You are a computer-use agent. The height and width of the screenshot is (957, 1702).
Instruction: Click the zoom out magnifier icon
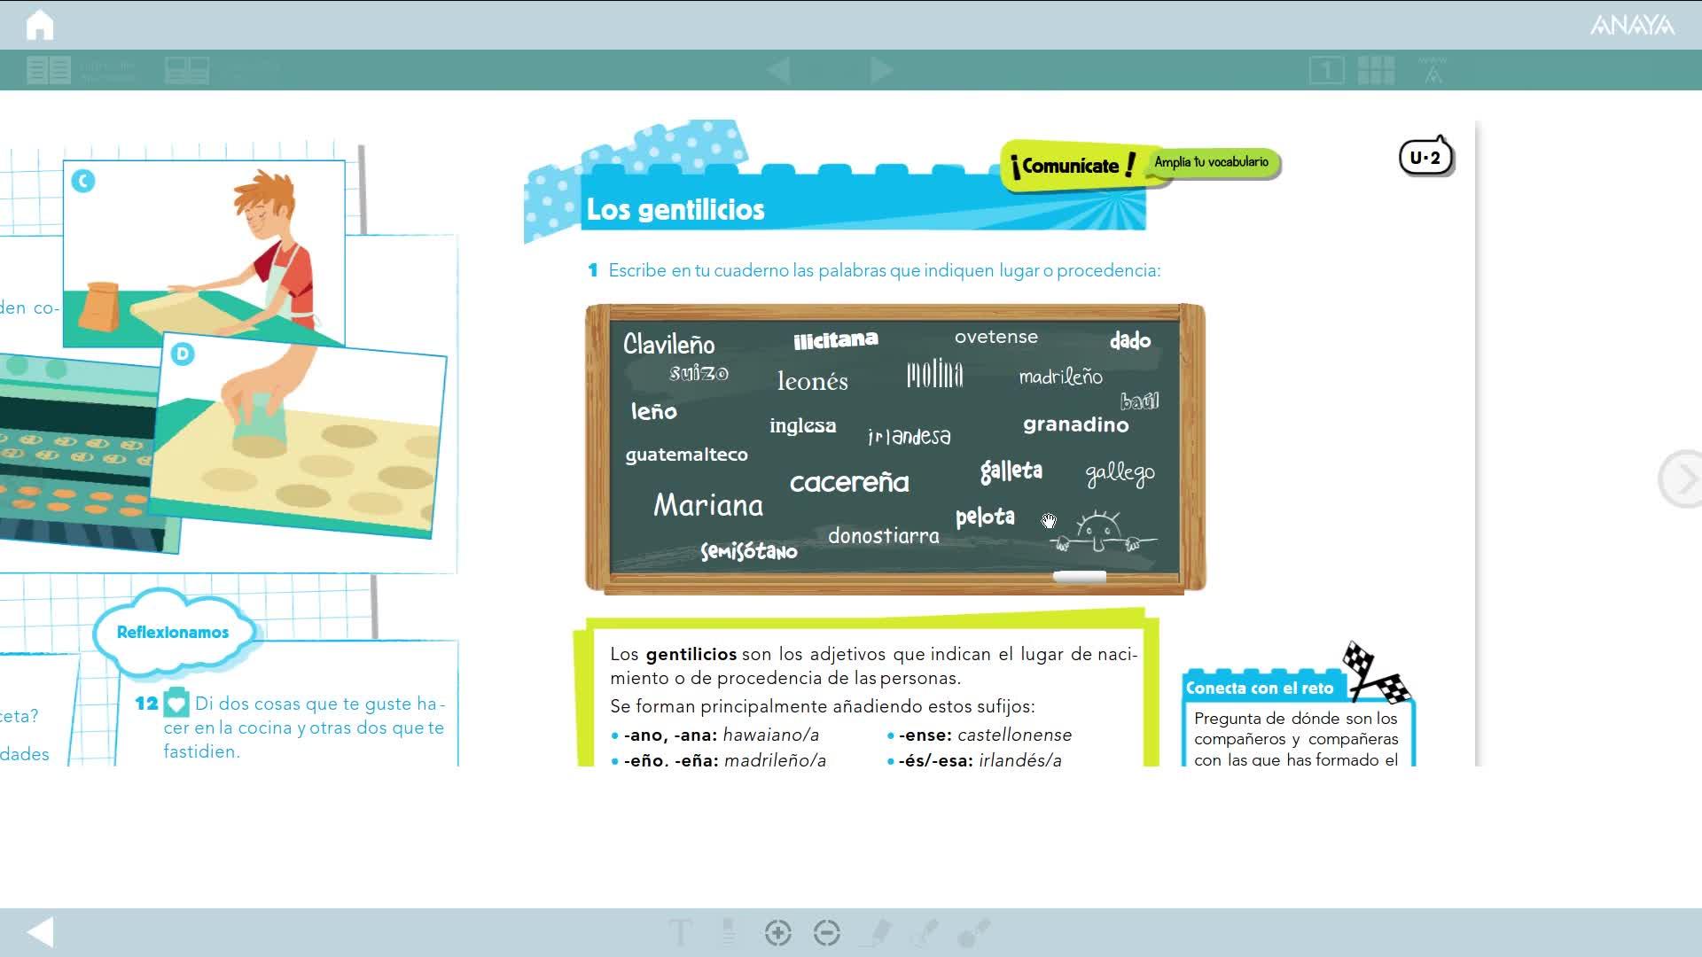[x=826, y=932]
